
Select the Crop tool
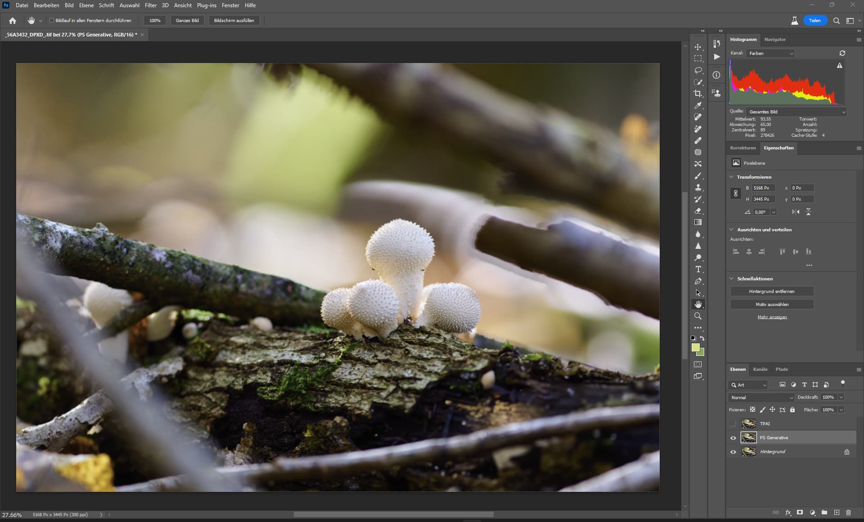tap(698, 94)
